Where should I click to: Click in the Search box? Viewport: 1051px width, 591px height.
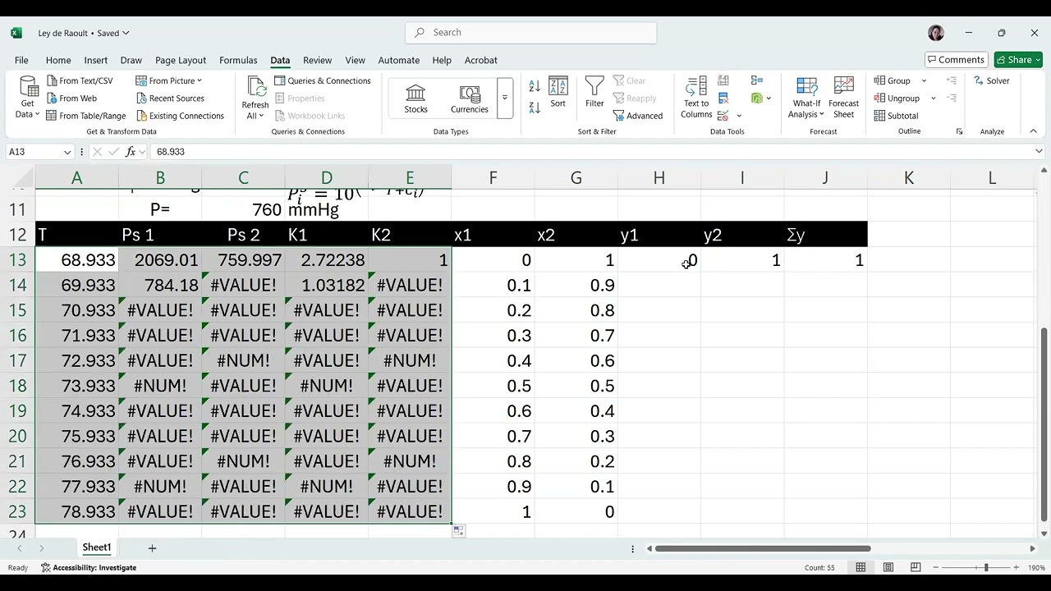(x=531, y=33)
